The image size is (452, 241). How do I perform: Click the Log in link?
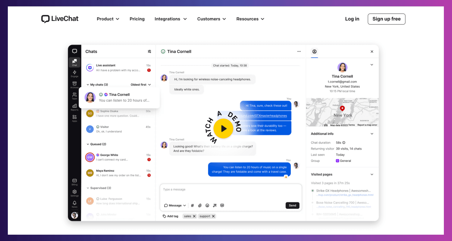[x=352, y=19]
